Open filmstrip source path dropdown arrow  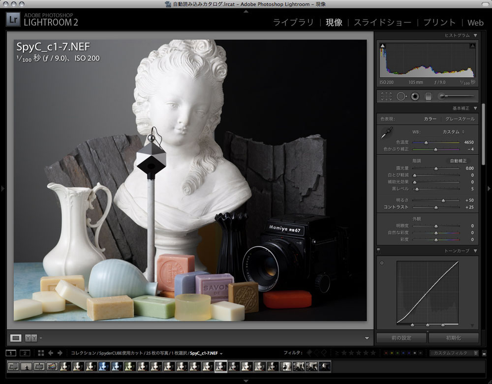click(x=221, y=354)
